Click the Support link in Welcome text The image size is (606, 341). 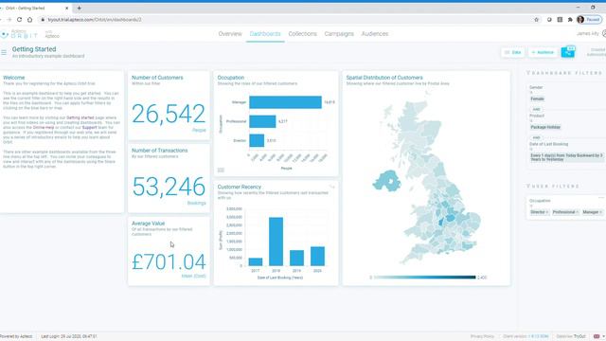(x=89, y=127)
